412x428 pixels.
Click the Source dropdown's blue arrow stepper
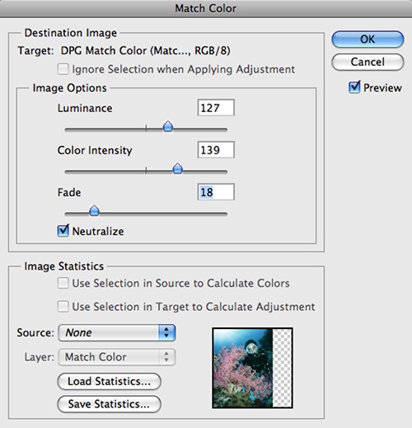pyautogui.click(x=166, y=332)
